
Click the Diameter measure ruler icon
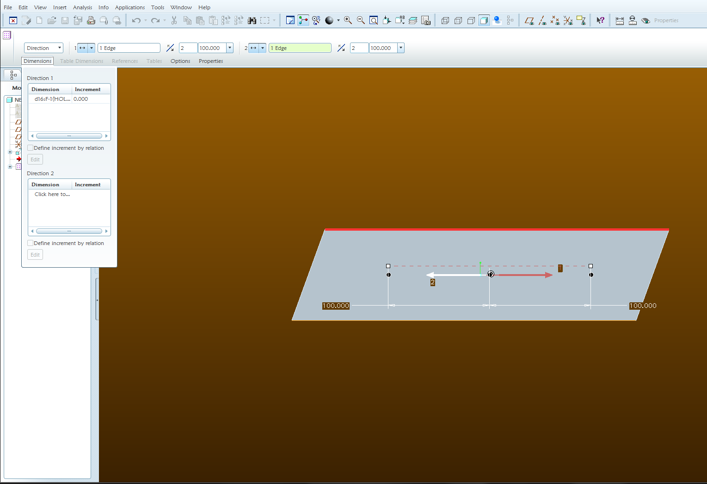click(x=633, y=20)
